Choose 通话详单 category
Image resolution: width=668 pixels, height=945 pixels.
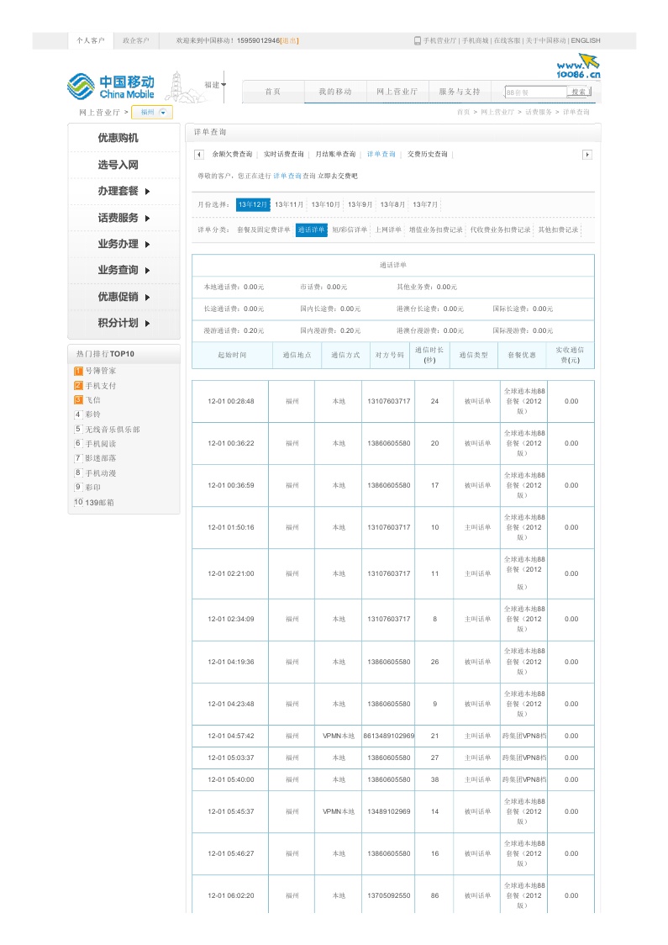pyautogui.click(x=312, y=230)
